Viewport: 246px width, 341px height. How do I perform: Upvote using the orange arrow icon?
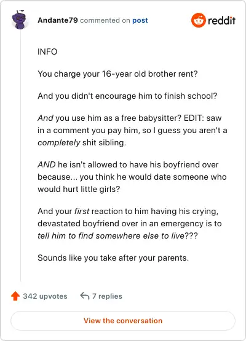click(15, 296)
